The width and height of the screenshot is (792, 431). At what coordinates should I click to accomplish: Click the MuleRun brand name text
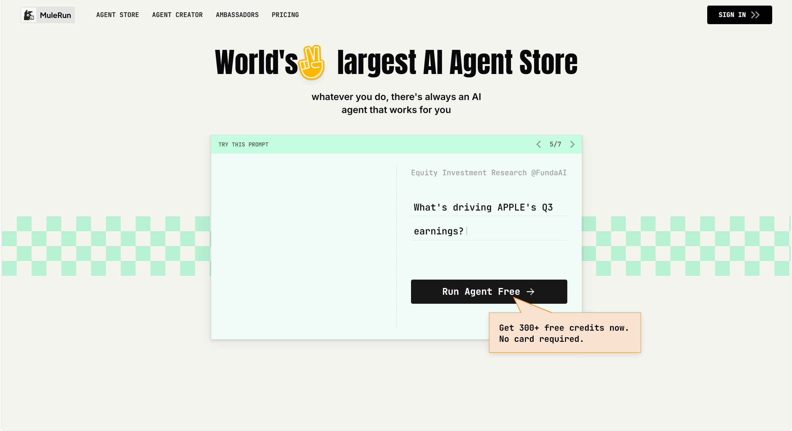55,15
